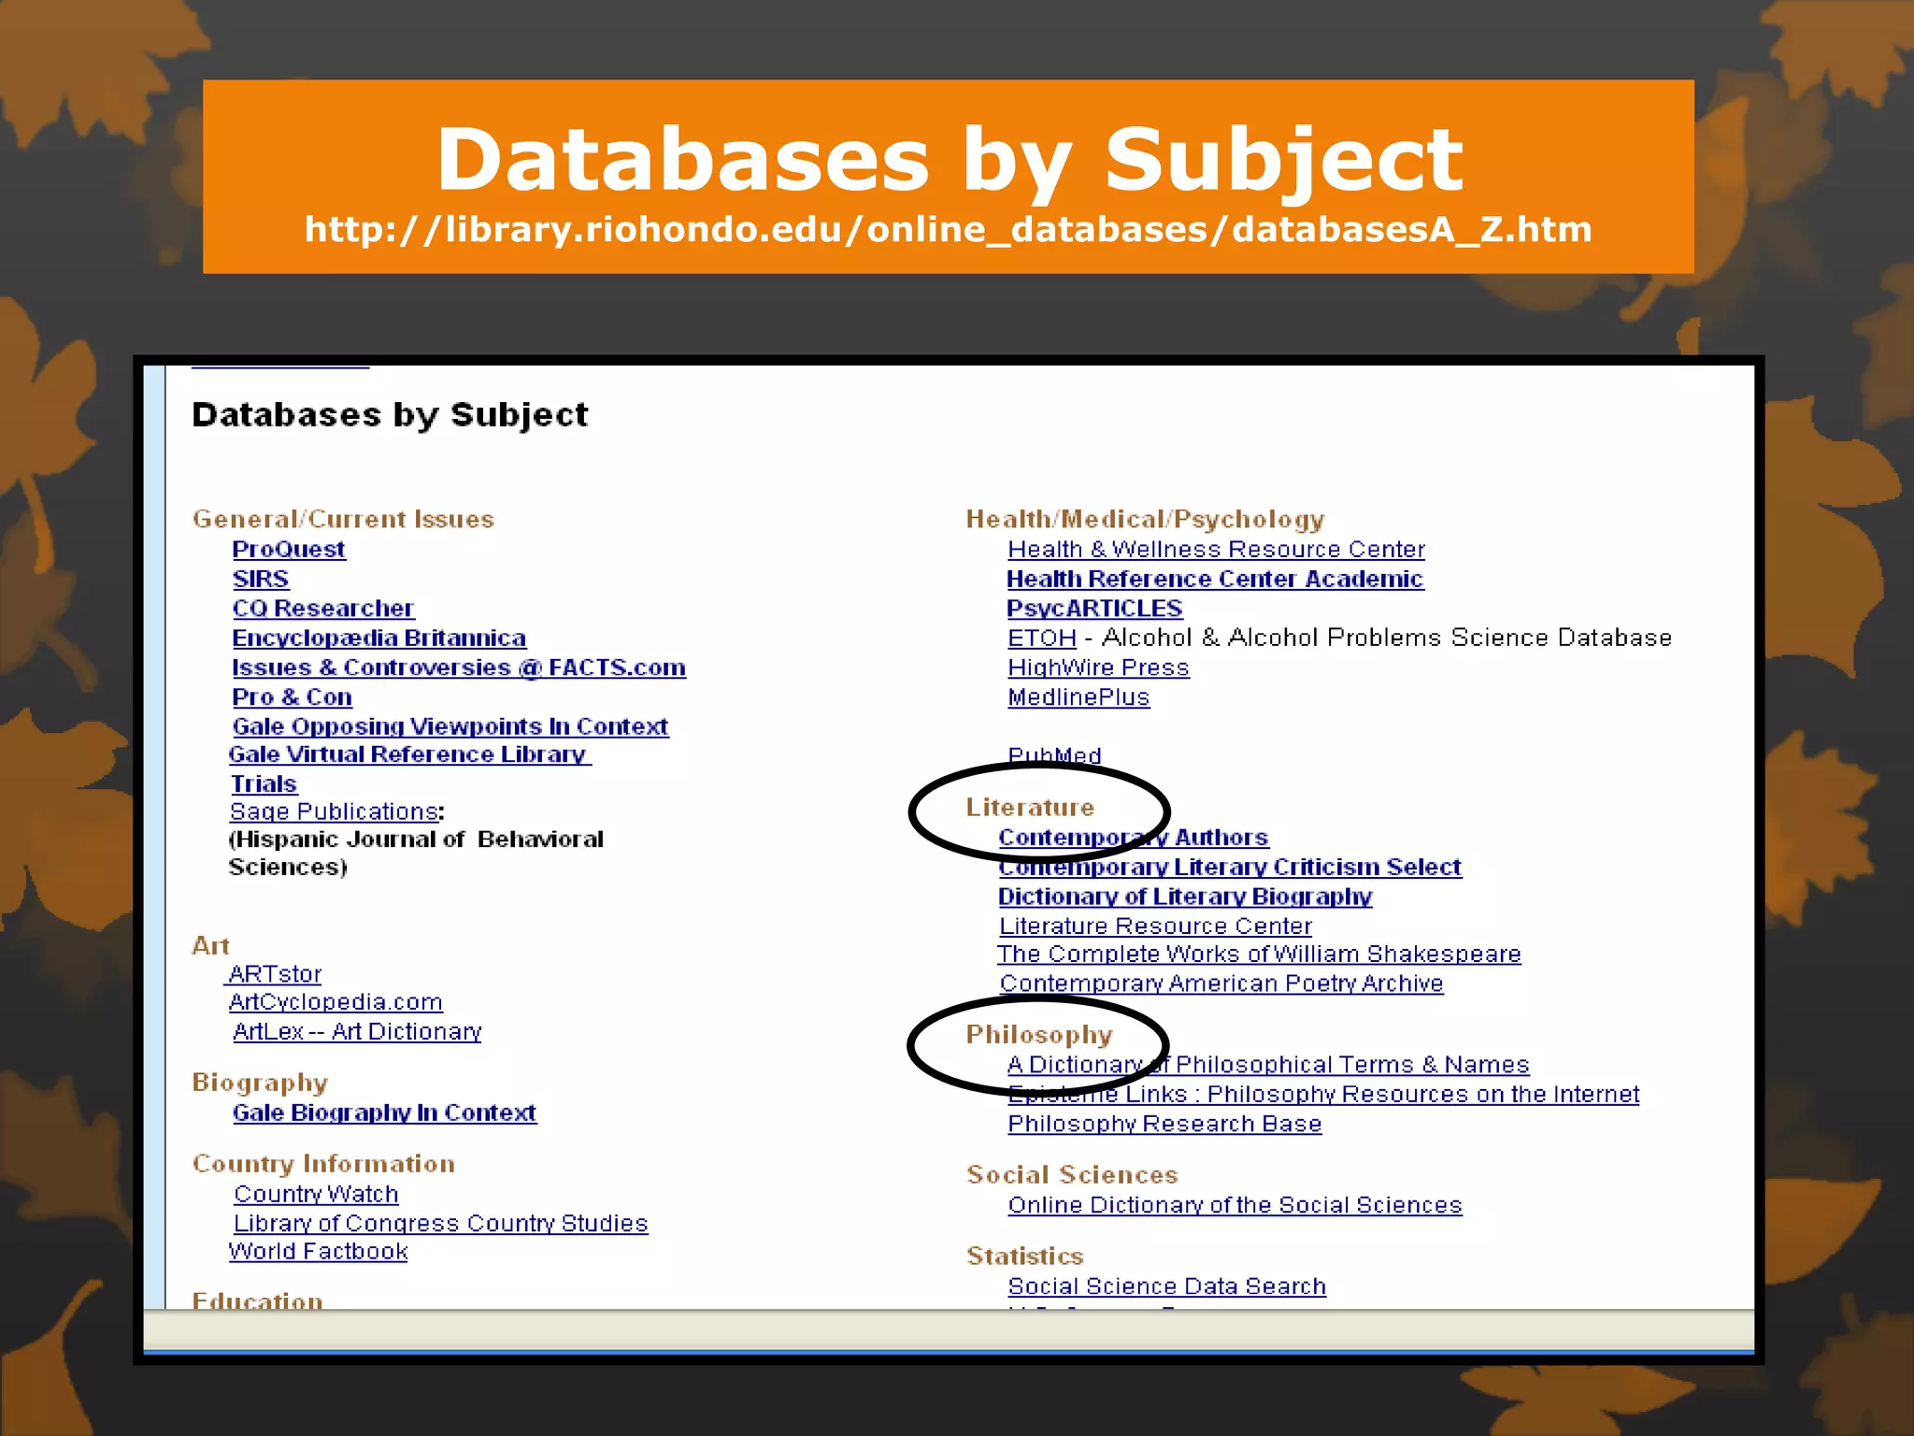Click the library.riohondo.edu URL in the slide title
Screen dimensions: 1914x1436
coord(949,230)
